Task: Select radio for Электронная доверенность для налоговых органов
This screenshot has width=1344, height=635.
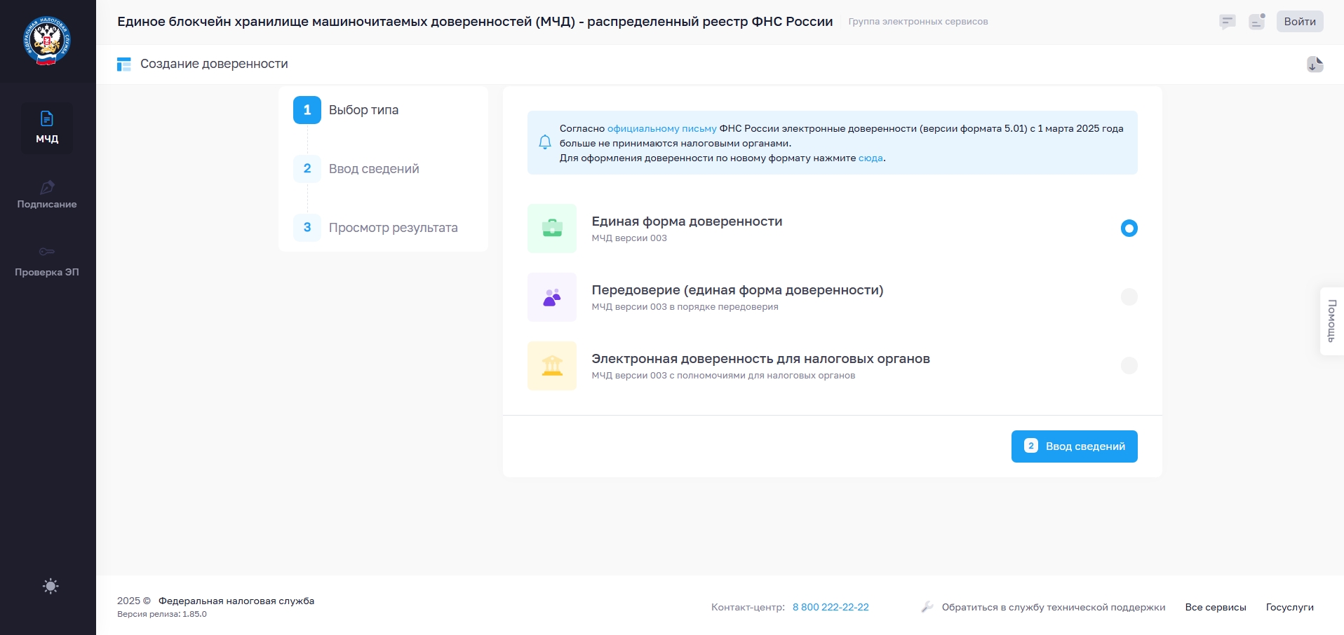Action: pyautogui.click(x=1129, y=366)
